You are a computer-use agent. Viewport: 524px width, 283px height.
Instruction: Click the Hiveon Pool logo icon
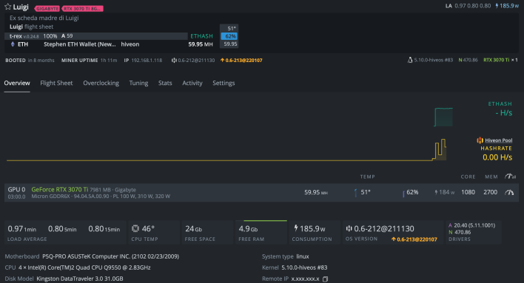pos(480,140)
